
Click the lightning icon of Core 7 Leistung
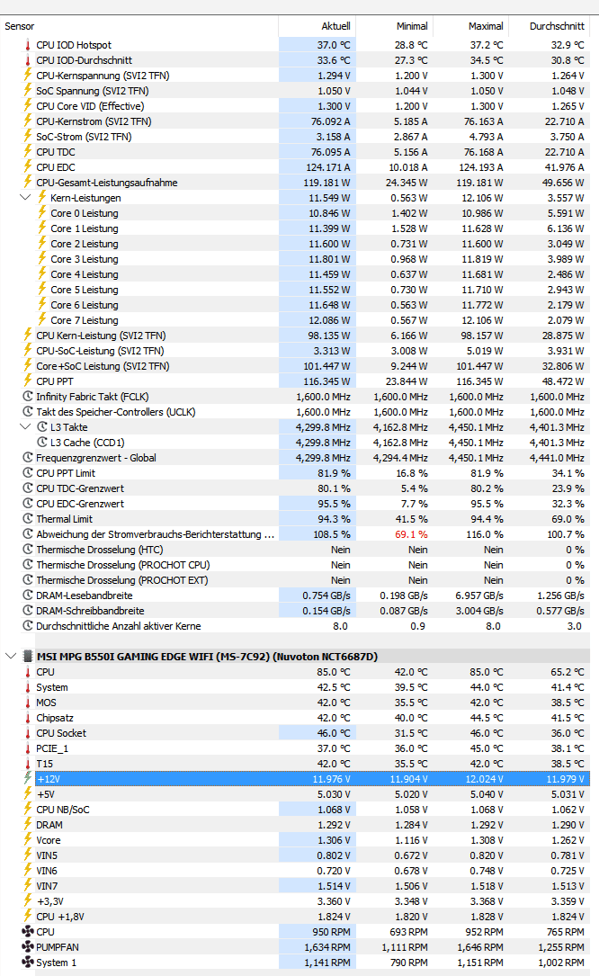point(41,320)
